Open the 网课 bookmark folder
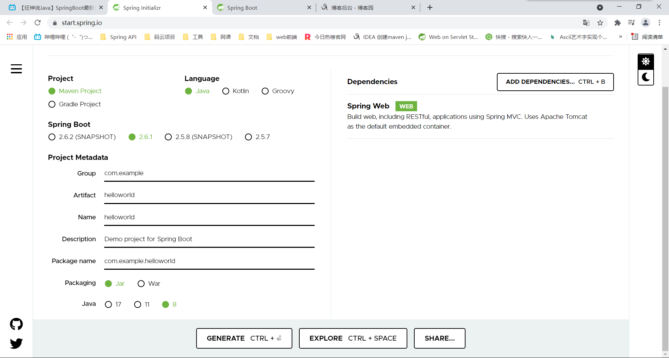This screenshot has width=669, height=358. pyautogui.click(x=221, y=37)
